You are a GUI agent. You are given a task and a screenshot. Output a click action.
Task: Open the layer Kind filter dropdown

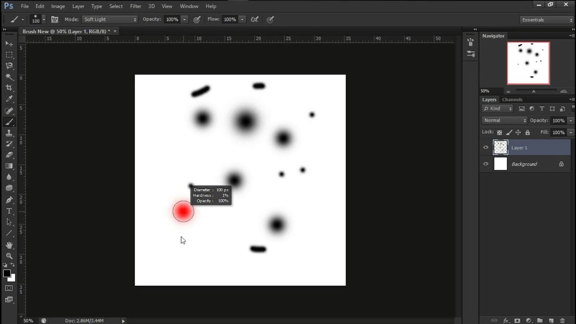[498, 108]
